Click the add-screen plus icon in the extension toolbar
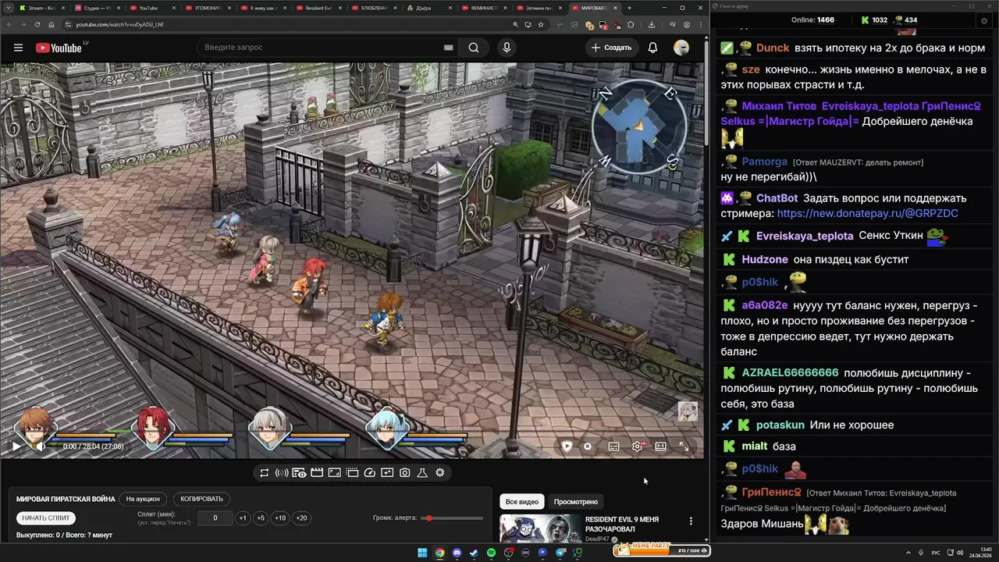 tap(387, 473)
